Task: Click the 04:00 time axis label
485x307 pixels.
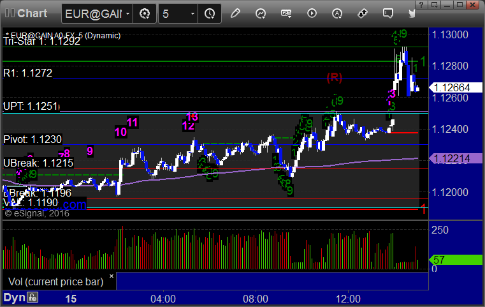Action: 163,299
